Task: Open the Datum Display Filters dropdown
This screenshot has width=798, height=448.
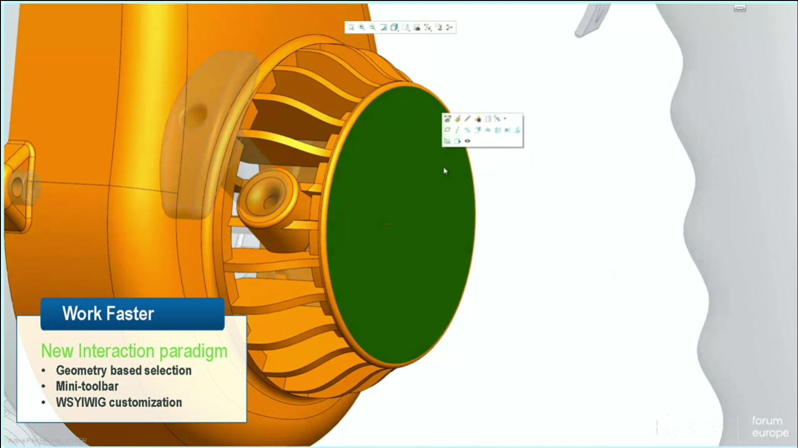Action: point(428,27)
